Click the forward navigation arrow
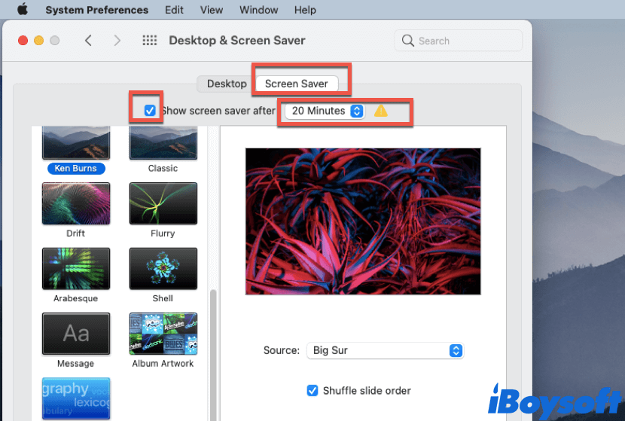Image resolution: width=625 pixels, height=421 pixels. click(117, 41)
